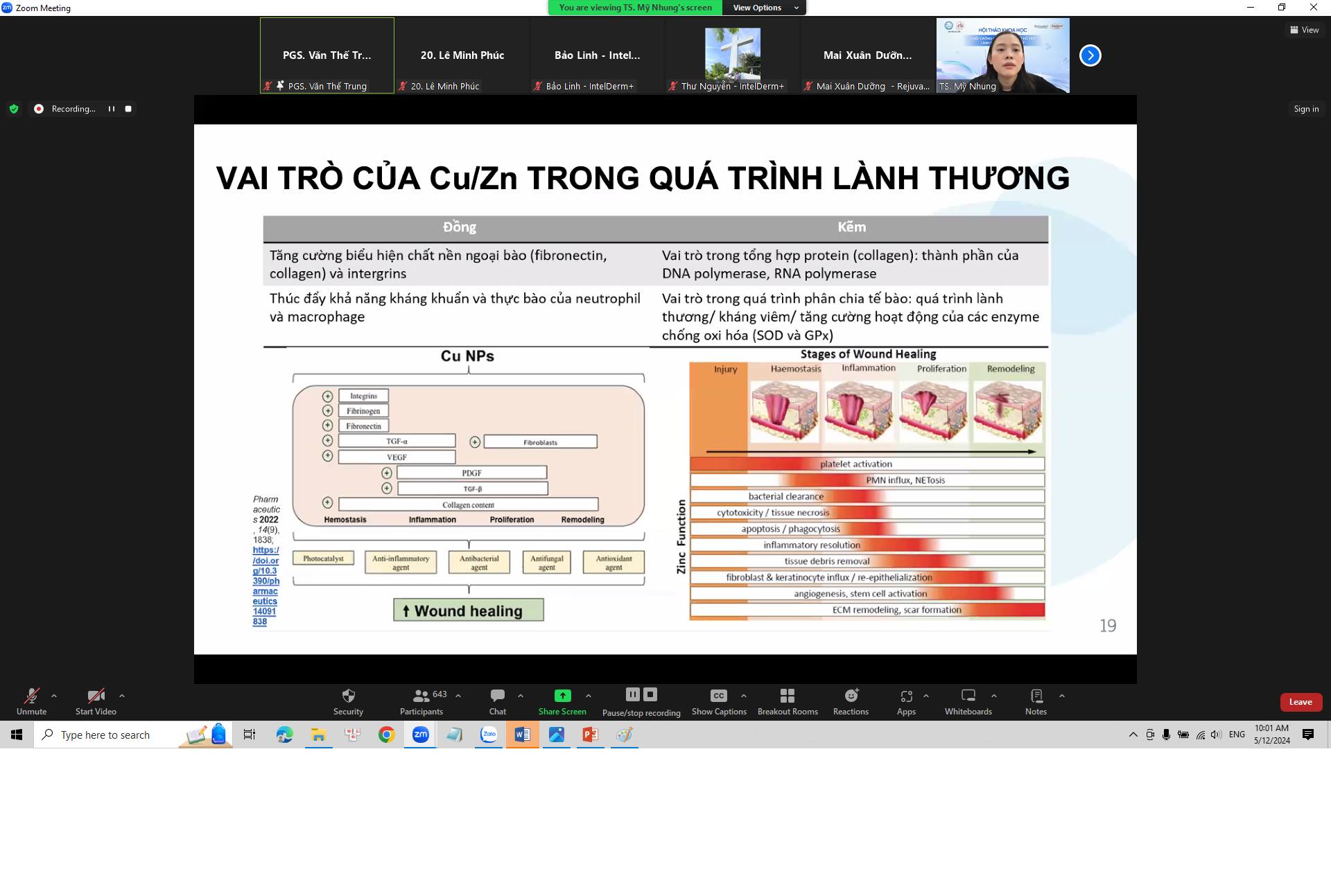The width and height of the screenshot is (1331, 887).
Task: Open the View layout menu
Action: pyautogui.click(x=1304, y=30)
